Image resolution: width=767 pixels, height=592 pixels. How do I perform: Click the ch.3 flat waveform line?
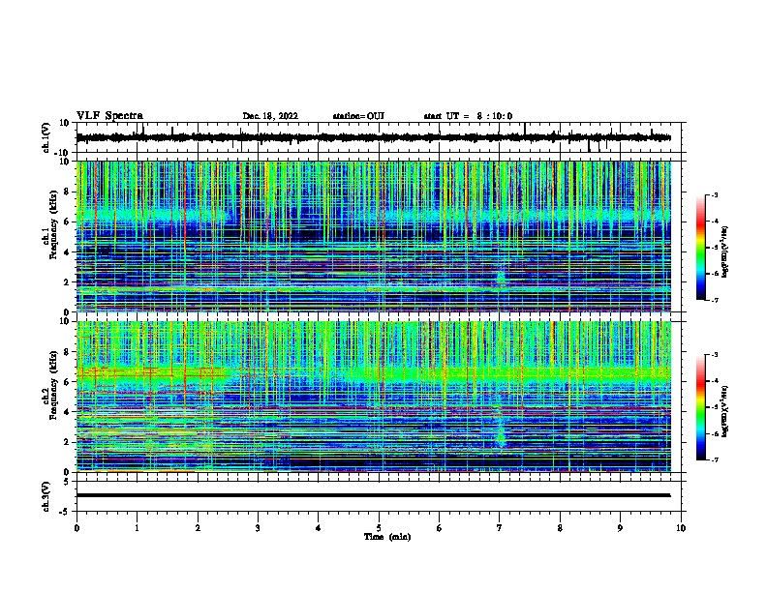373,495
